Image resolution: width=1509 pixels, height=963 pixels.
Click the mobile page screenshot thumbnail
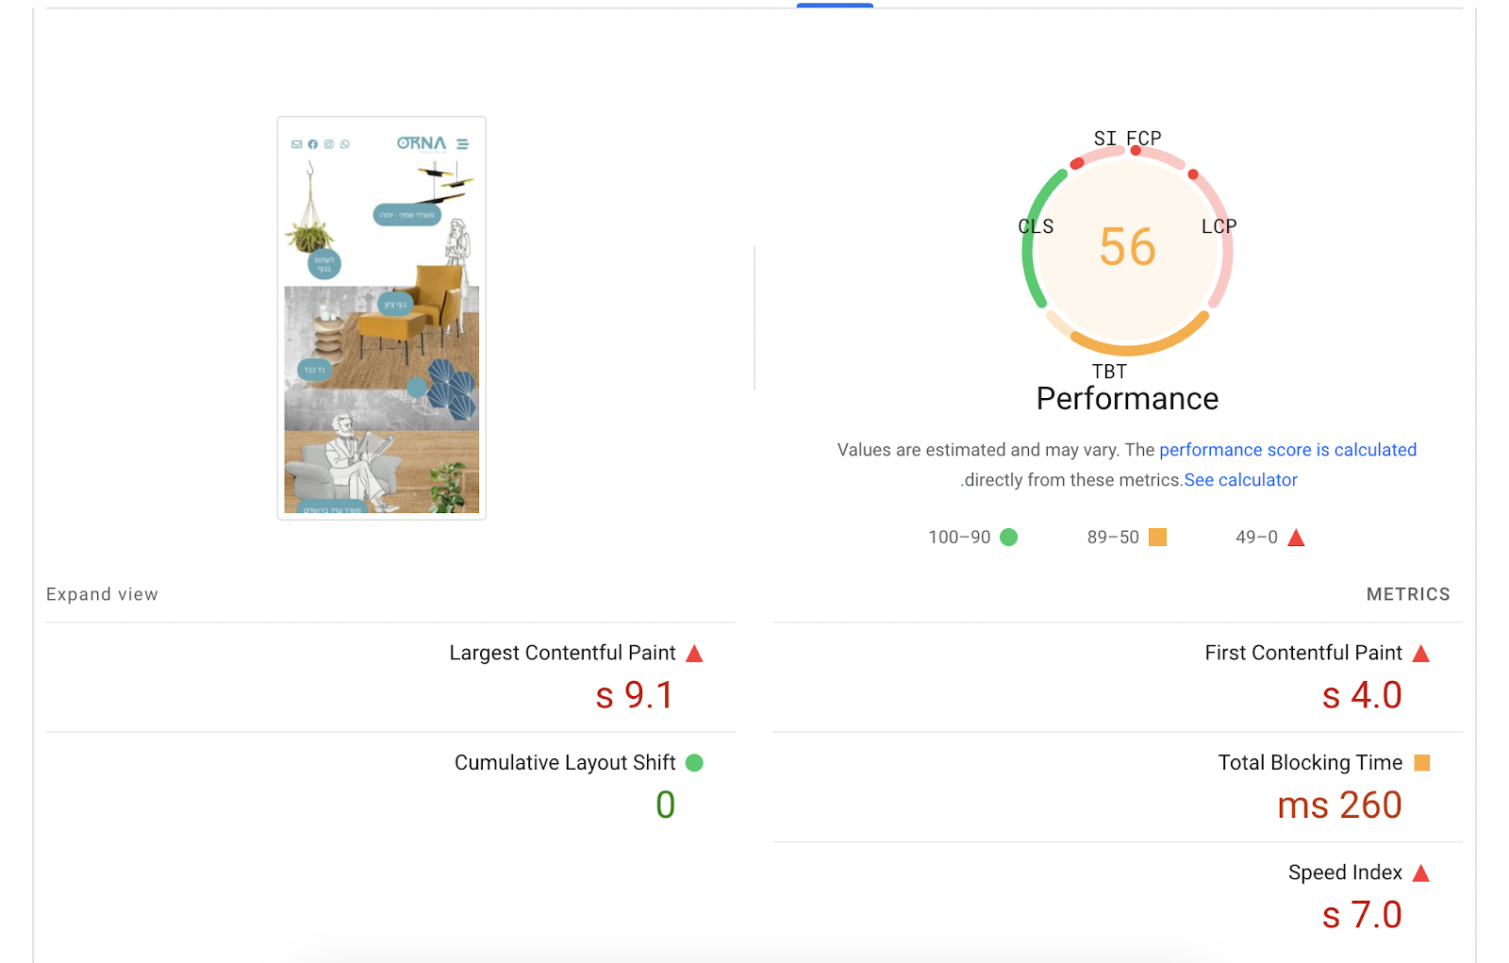381,318
